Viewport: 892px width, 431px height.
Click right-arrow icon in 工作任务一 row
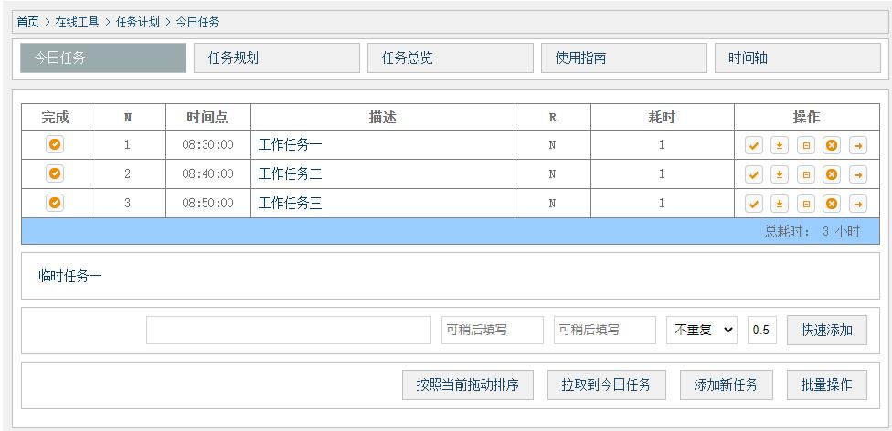pyautogui.click(x=858, y=145)
